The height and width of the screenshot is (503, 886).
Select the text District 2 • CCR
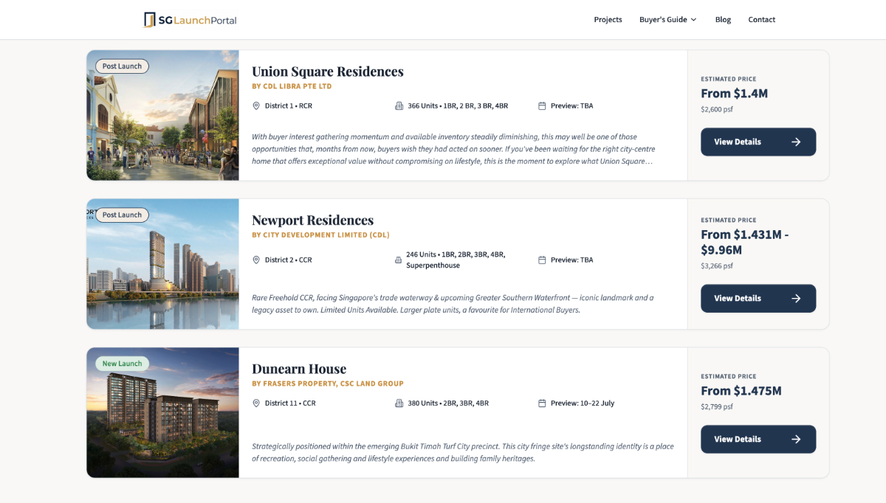tap(289, 260)
